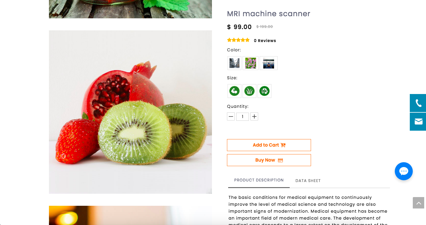Open the live chat bubble

coord(403,171)
